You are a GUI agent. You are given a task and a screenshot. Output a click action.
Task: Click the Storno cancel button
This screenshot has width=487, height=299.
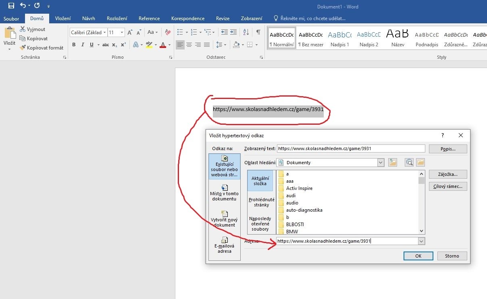pos(452,256)
